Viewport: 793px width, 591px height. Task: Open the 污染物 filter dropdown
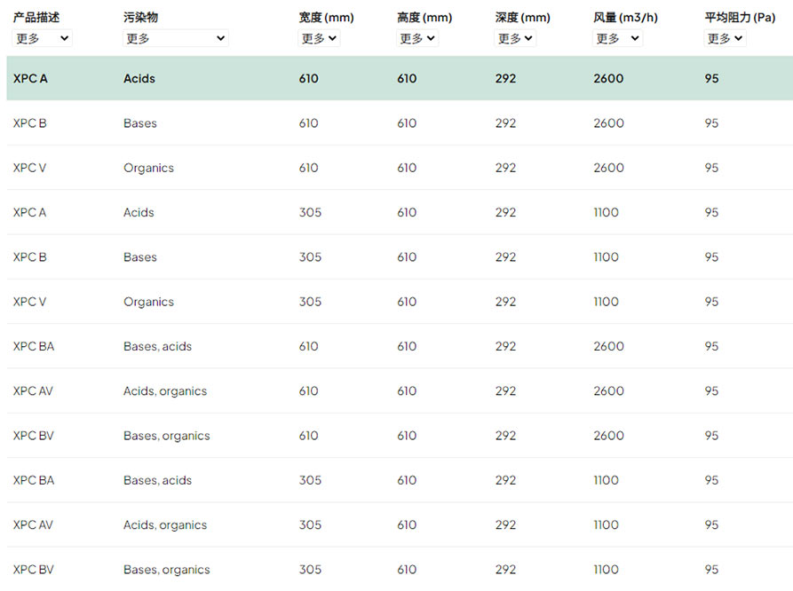[176, 38]
